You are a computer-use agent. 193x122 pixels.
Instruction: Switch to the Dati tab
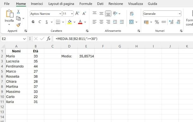click(100, 4)
